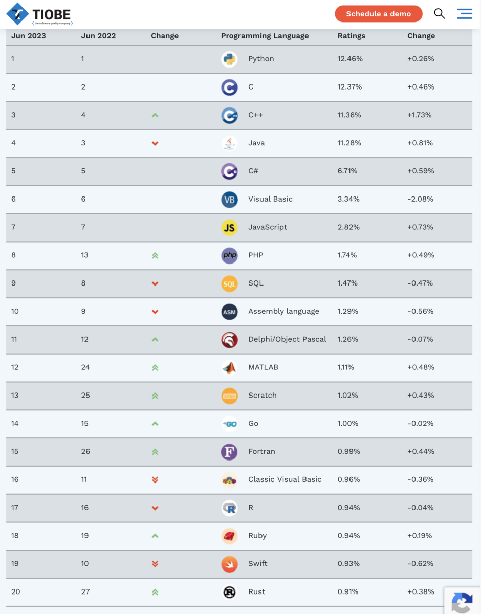Select the SQL orange icon
The height and width of the screenshot is (614, 481).
229,283
